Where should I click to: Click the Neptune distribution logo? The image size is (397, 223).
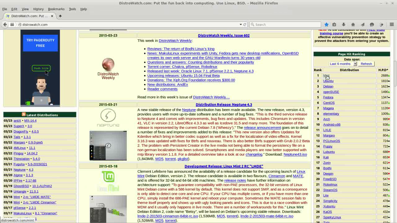click(x=108, y=118)
